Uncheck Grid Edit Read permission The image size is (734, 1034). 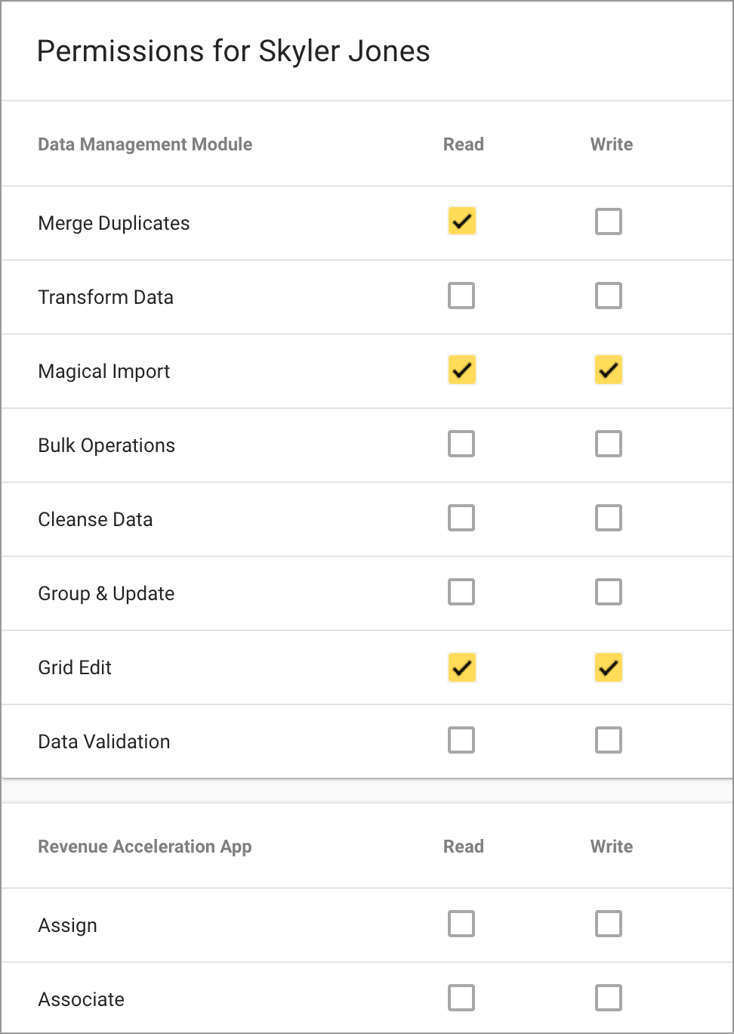(461, 667)
